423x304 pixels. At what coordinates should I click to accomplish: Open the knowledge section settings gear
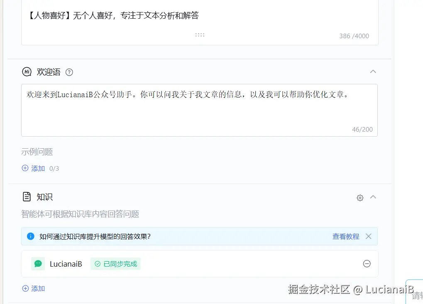pyautogui.click(x=359, y=198)
